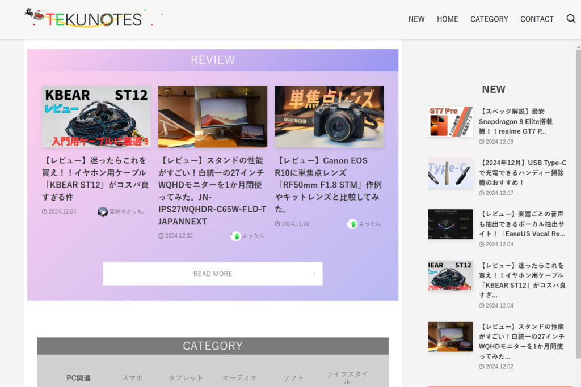Image resolution: width=581 pixels, height=387 pixels.
Task: Click the EaseUS dark sidebar thumbnail
Action: 450,224
